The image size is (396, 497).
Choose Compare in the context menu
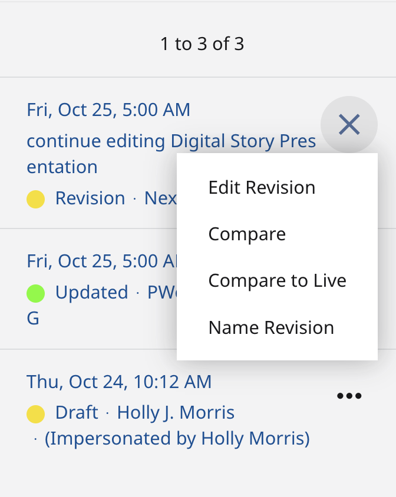(247, 234)
